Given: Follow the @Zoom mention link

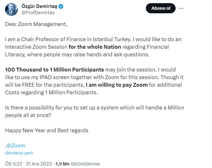Looking at the screenshot, I should [16, 146].
